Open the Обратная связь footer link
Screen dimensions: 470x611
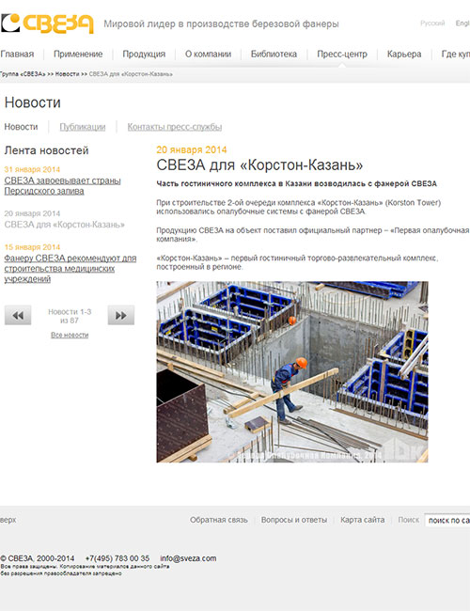pyautogui.click(x=219, y=520)
